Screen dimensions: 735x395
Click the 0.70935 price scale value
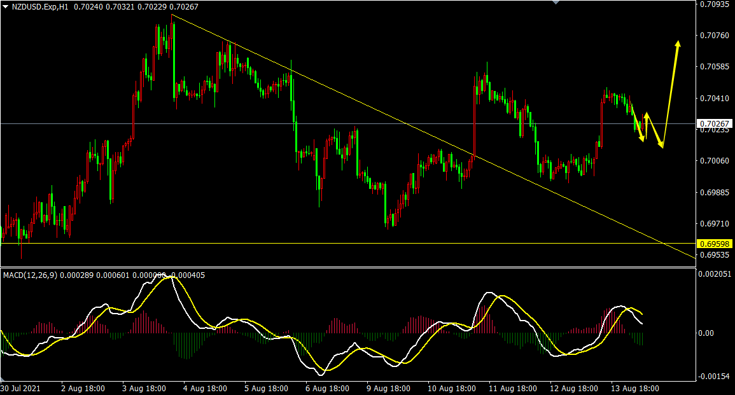tap(715, 4)
